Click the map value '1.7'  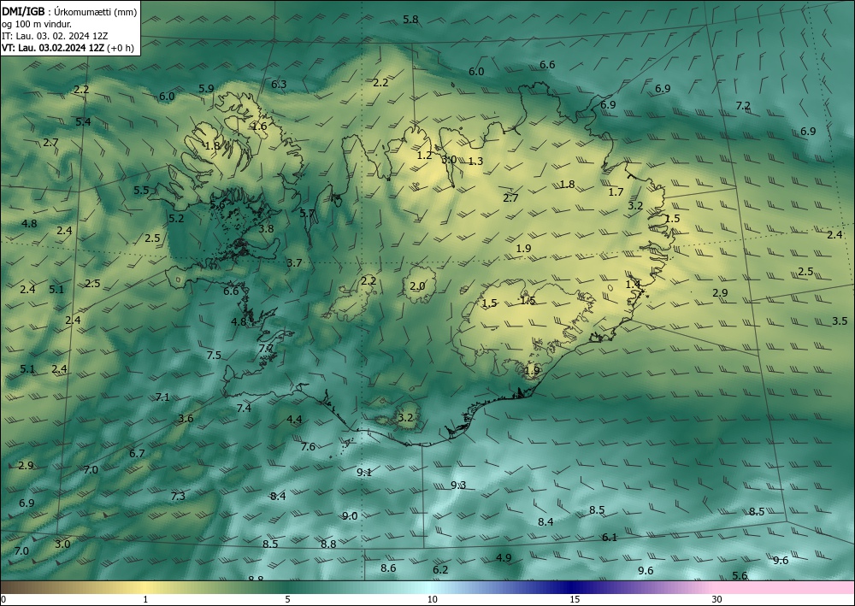616,191
